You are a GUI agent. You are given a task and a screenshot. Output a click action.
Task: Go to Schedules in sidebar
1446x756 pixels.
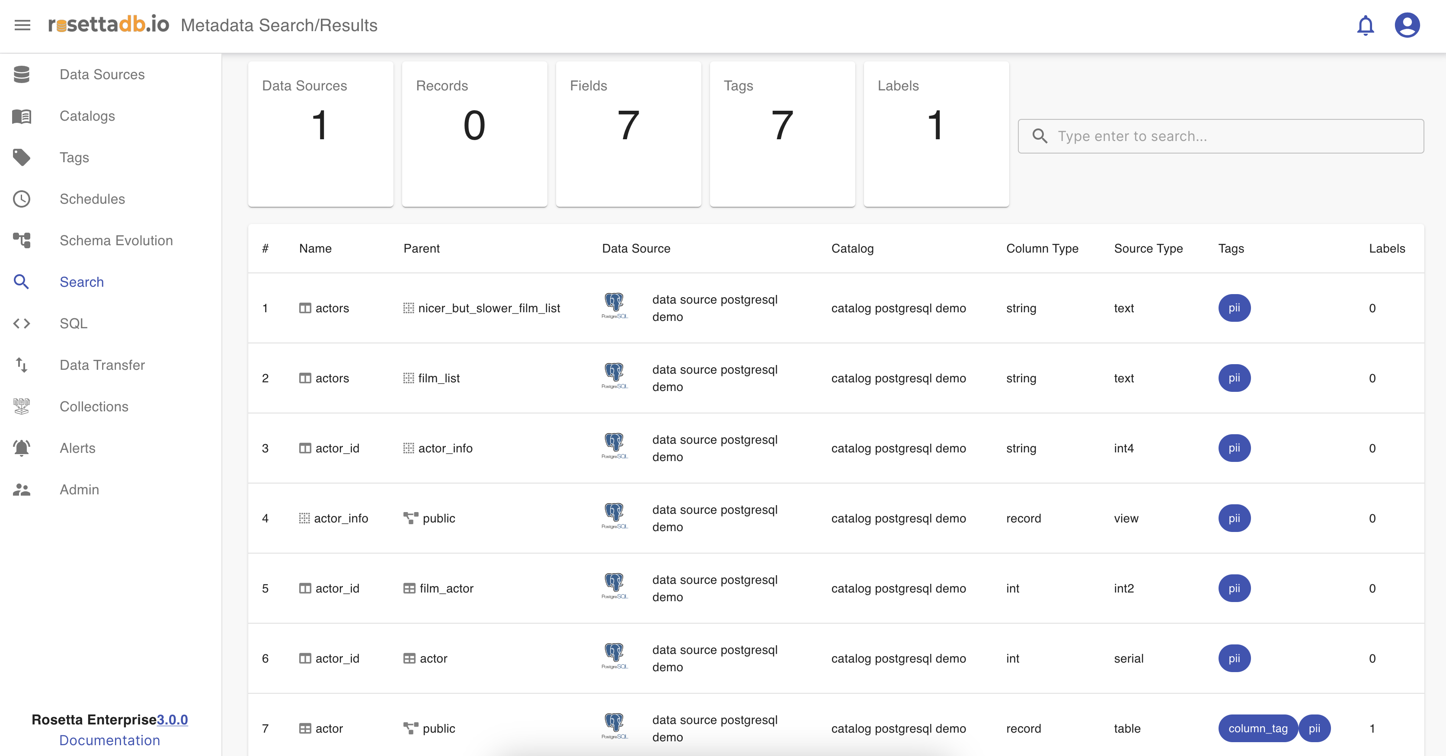tap(92, 199)
